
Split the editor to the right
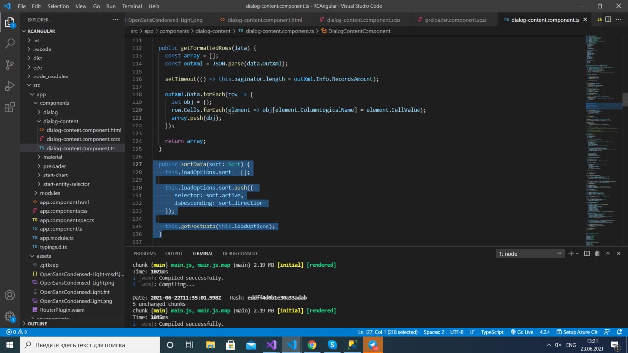608,20
